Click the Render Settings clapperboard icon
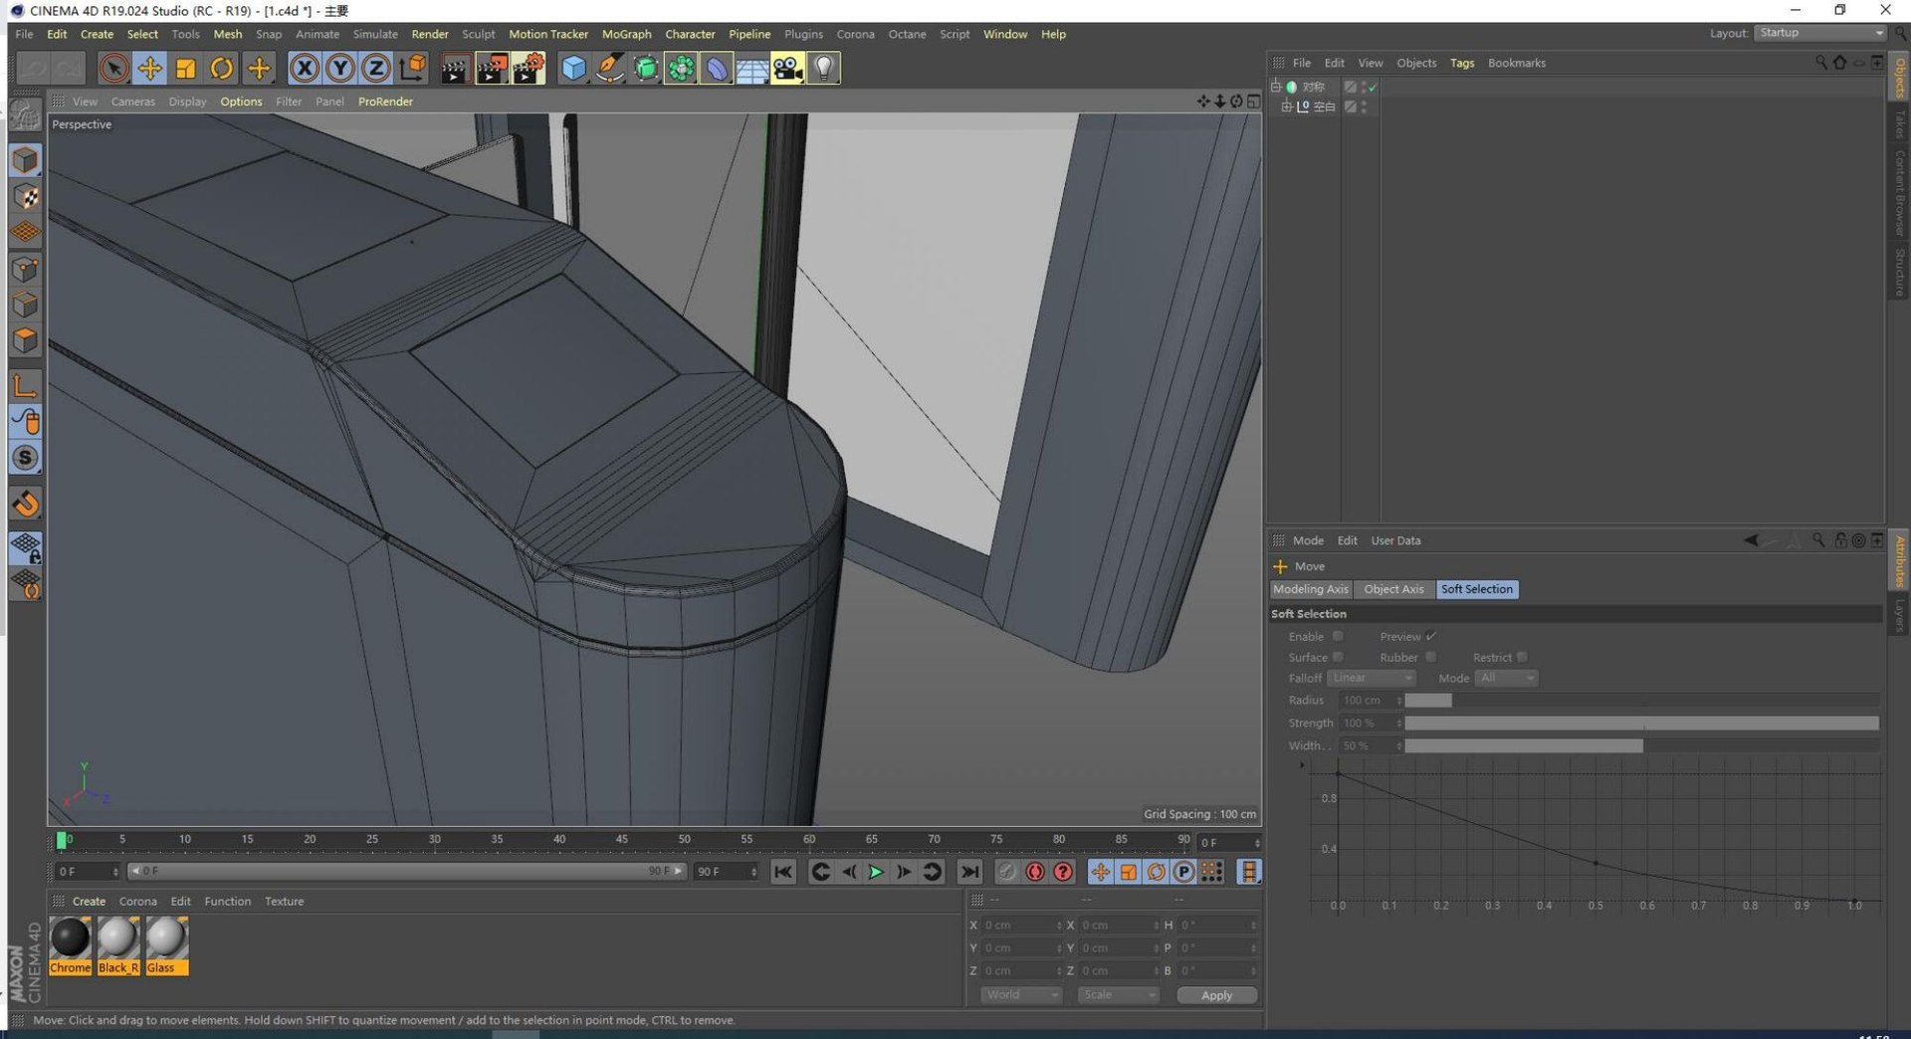 528,68
